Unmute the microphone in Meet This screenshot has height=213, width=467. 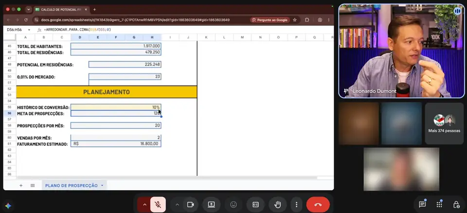158,205
